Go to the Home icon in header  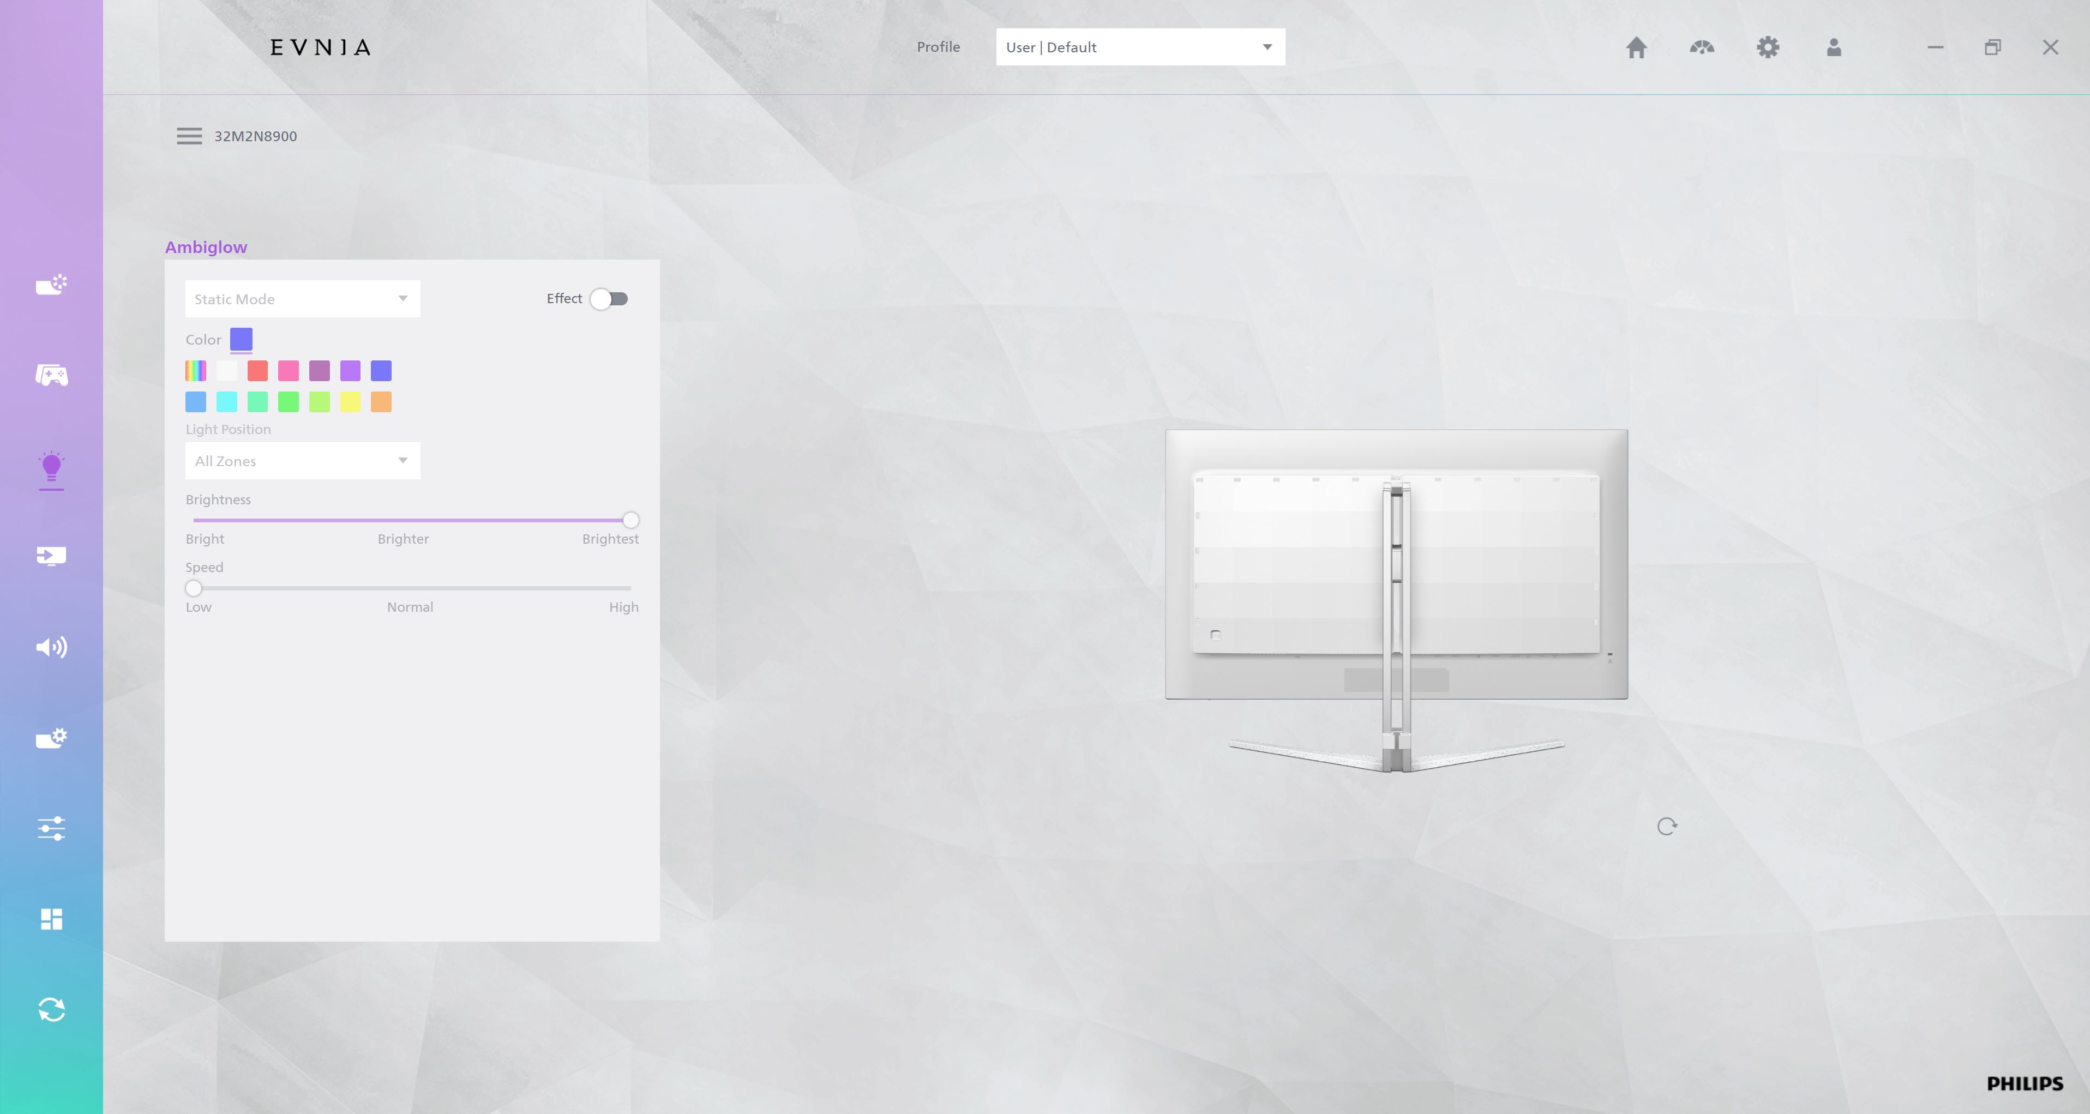(x=1636, y=47)
